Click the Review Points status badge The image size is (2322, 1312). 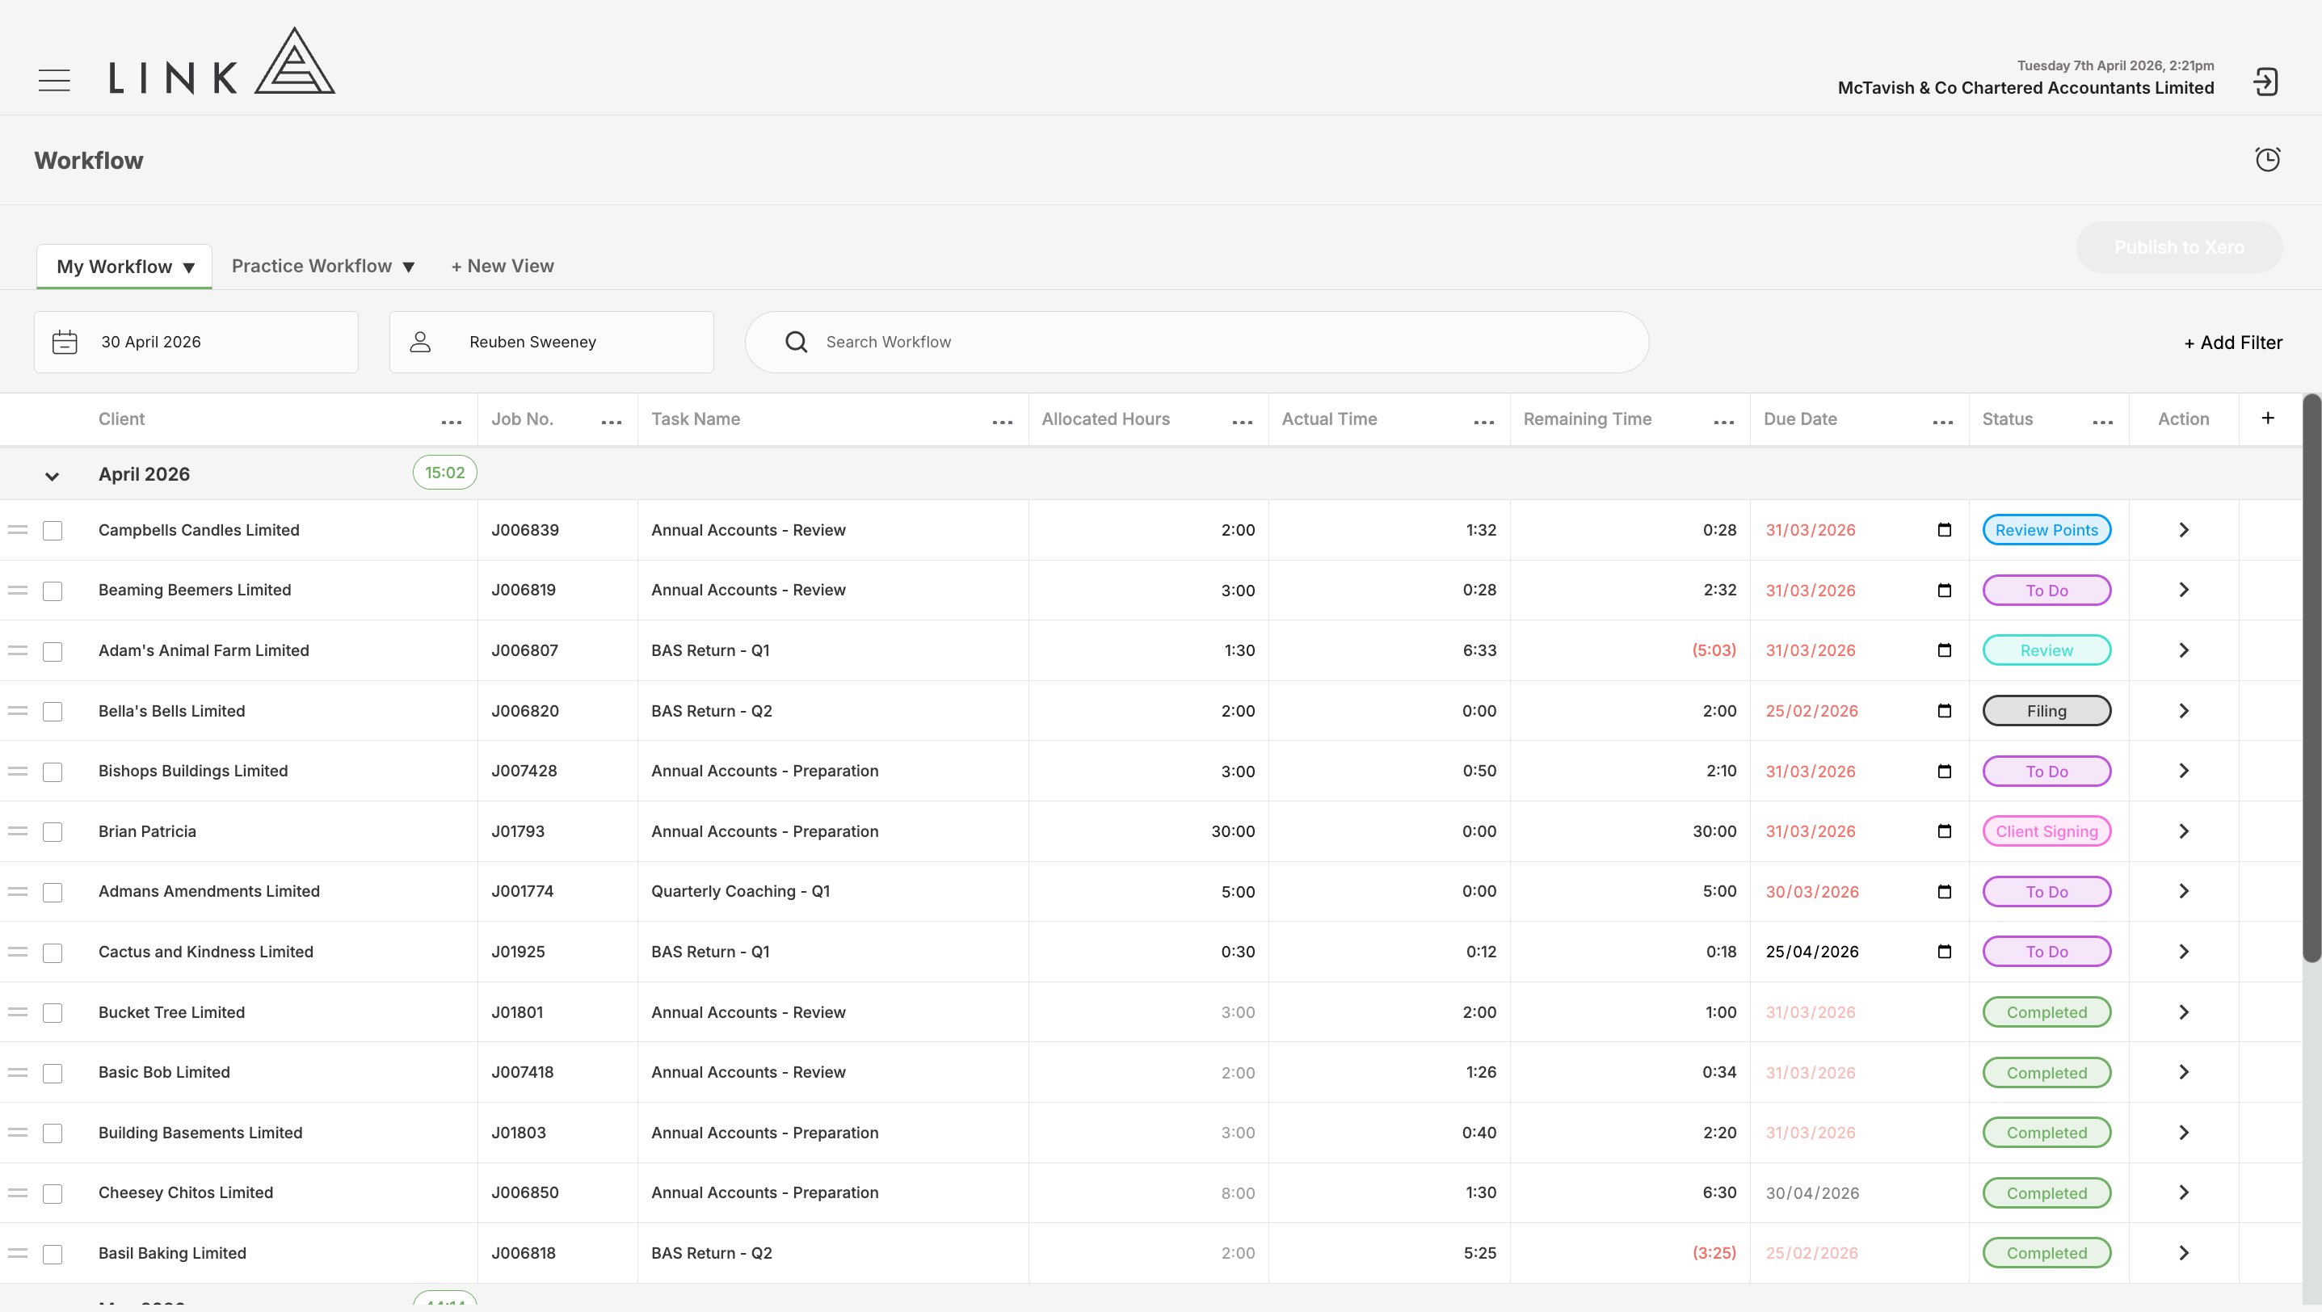point(2046,530)
